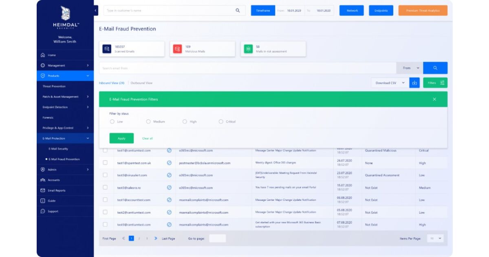Open E-Mail Security in the sidebar
Viewport: 489px width, 257px height.
[58, 149]
